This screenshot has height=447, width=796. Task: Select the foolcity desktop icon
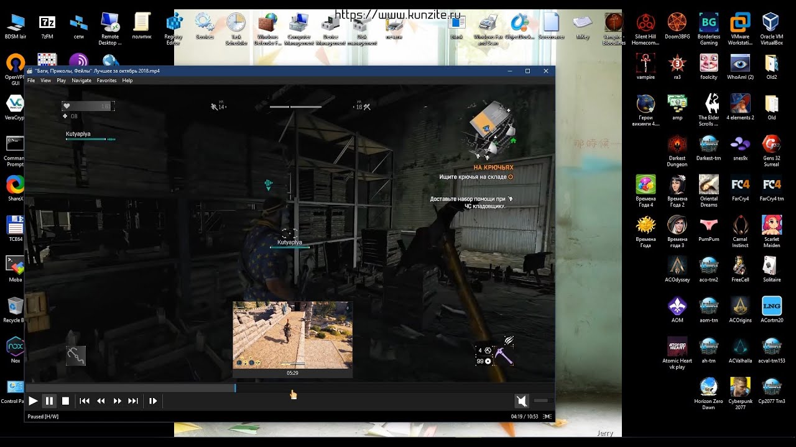709,67
